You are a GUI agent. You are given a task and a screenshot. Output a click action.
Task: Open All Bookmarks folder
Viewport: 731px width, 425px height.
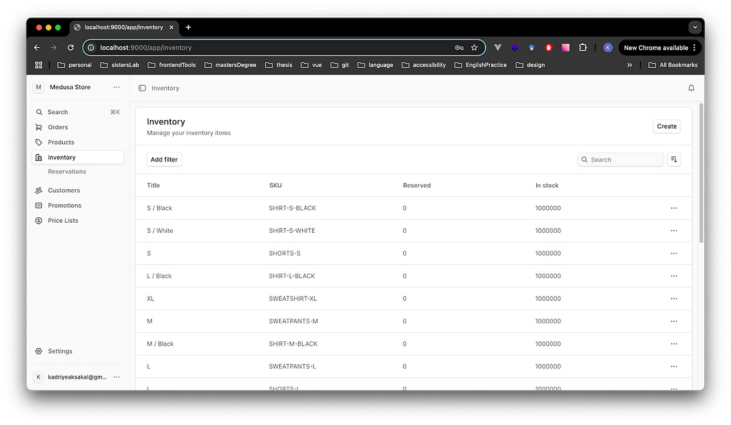[672, 65]
